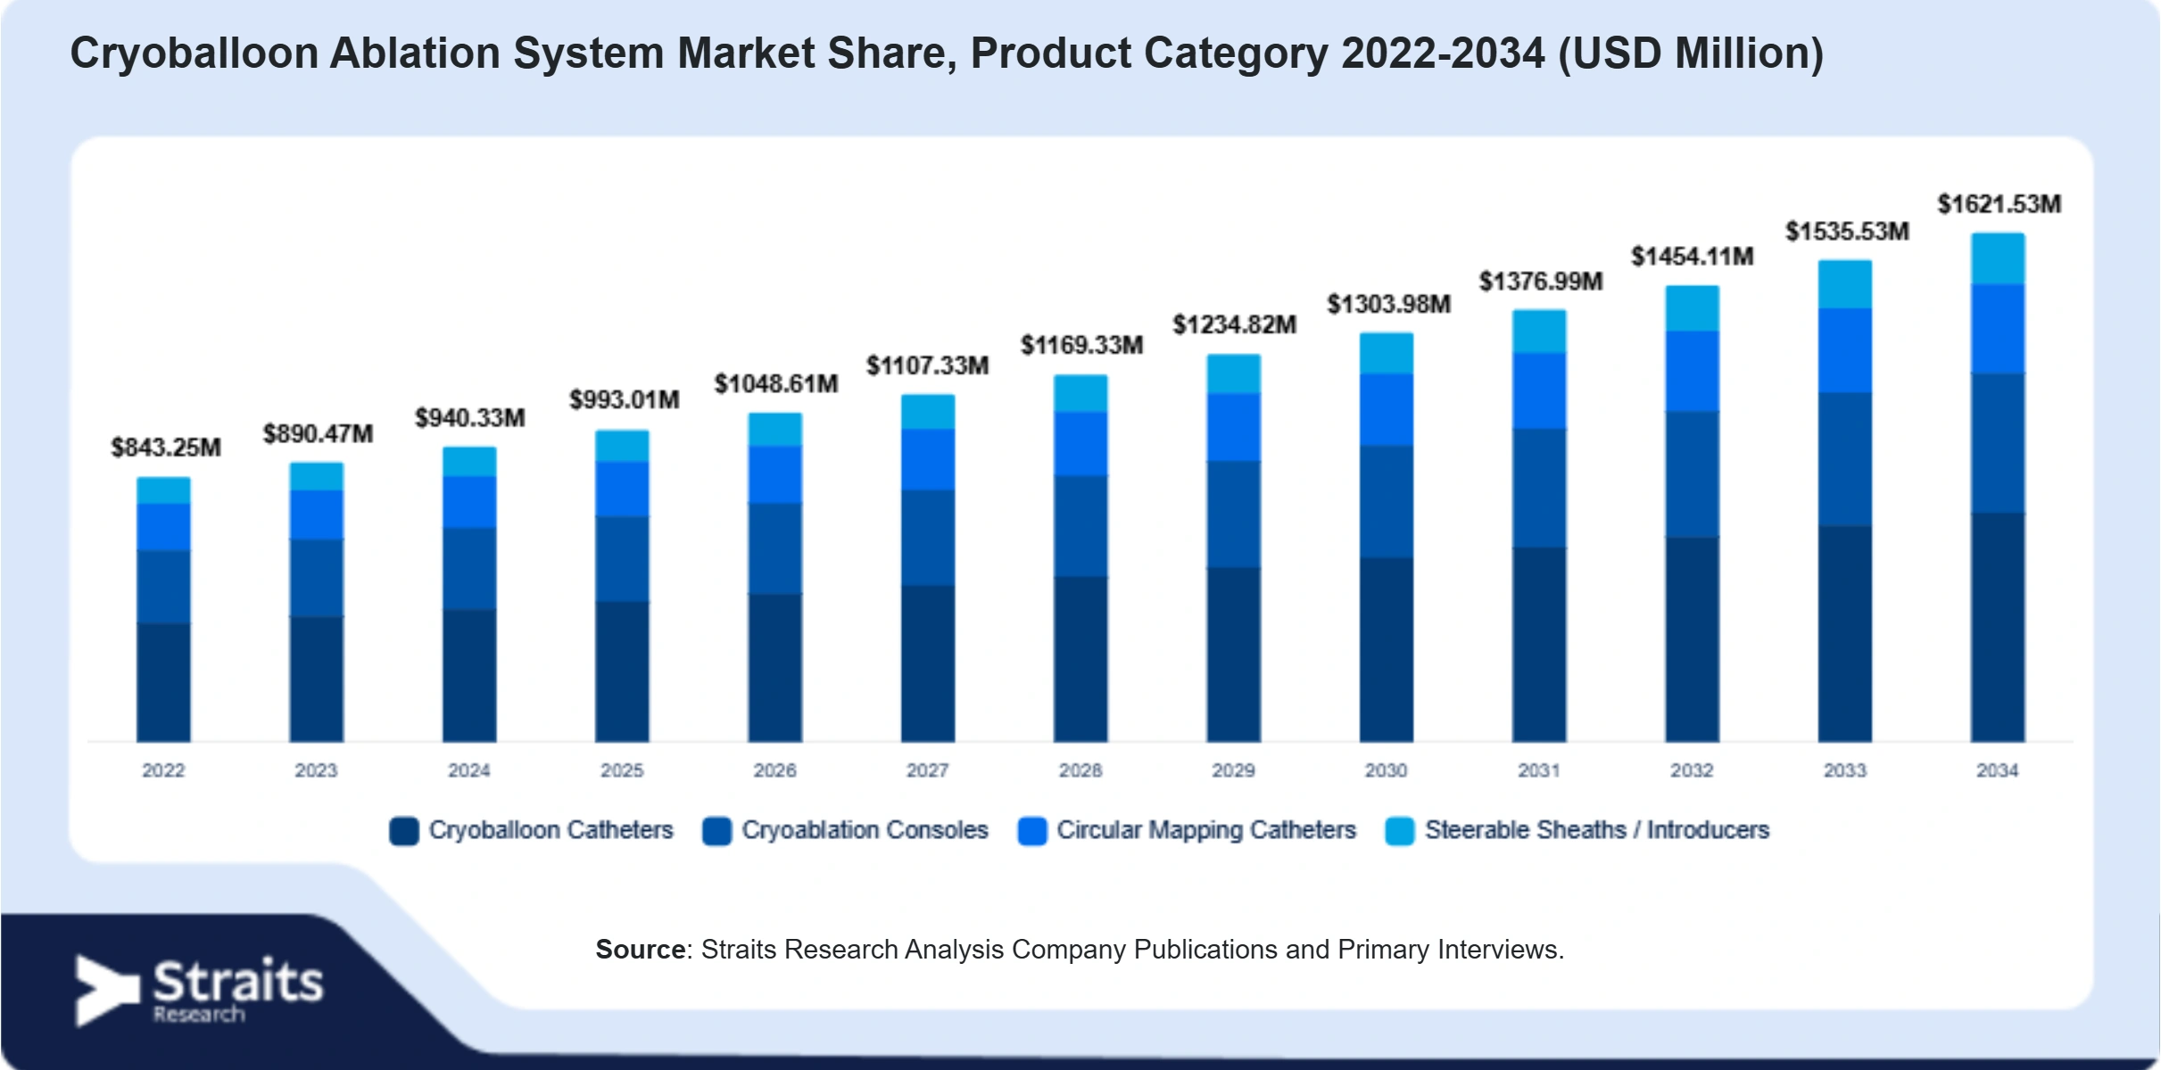
Task: Click the $1454.11M value label
Action: tap(1693, 257)
